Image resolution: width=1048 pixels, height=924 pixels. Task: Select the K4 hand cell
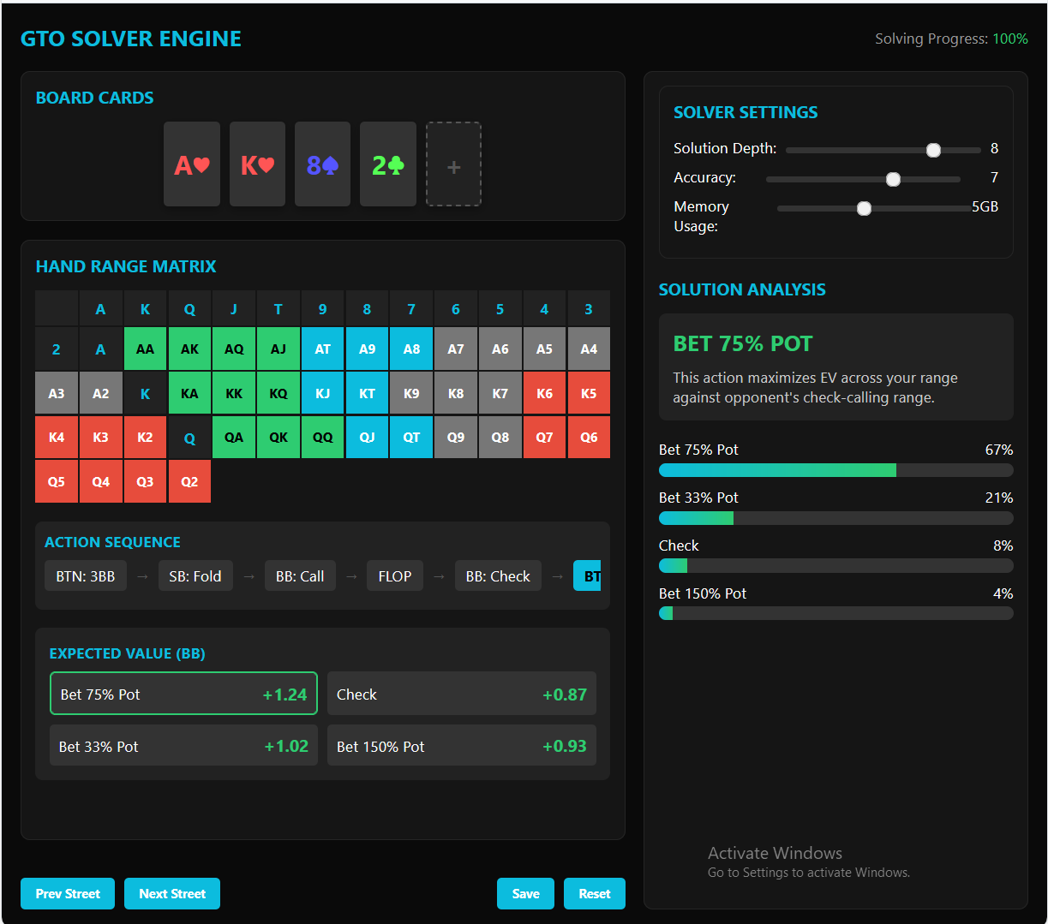[57, 437]
